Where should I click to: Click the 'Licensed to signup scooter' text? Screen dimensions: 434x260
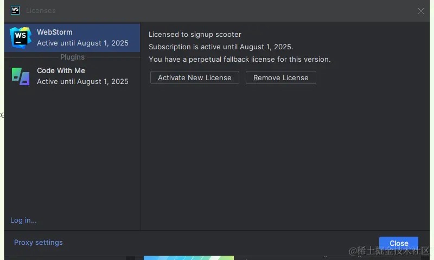[195, 34]
